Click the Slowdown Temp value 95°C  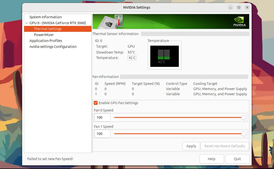tap(131, 52)
